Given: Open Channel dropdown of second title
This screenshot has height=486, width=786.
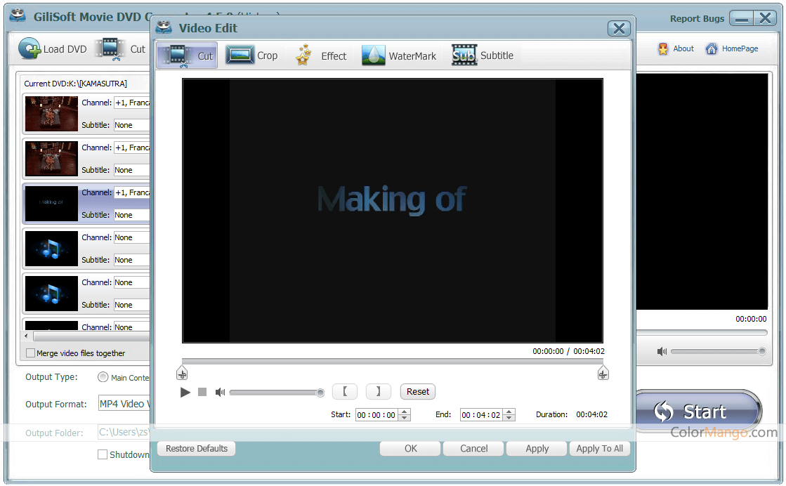Looking at the screenshot, I should coord(132,147).
